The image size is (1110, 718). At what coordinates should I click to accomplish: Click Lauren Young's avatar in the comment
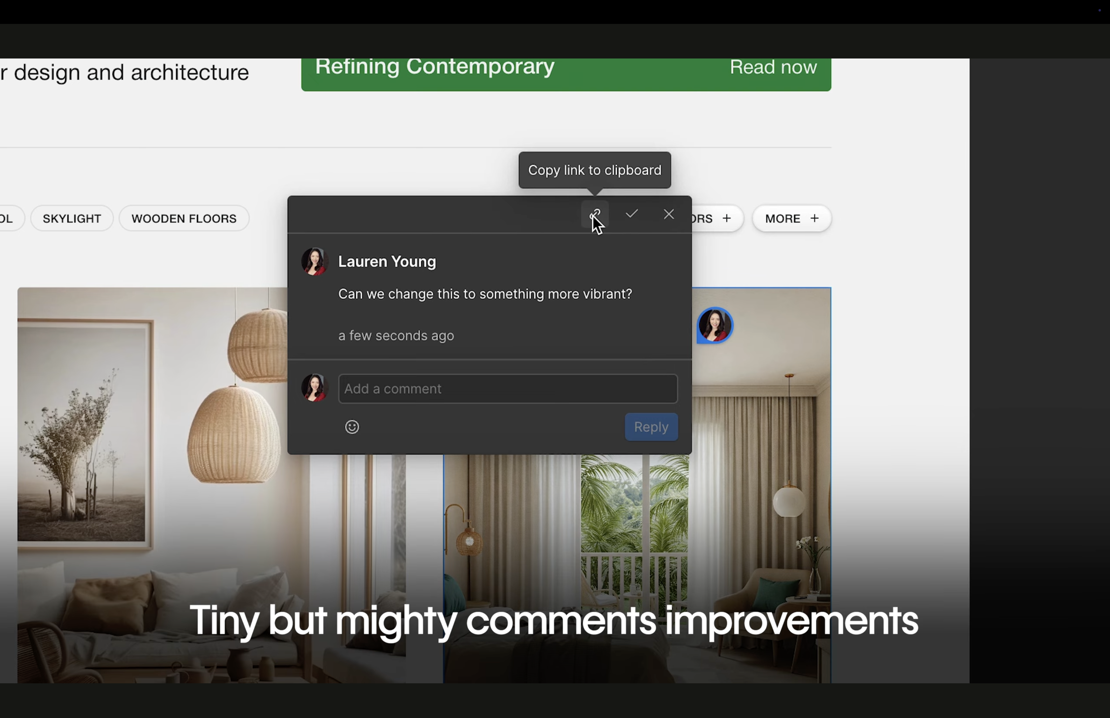click(315, 262)
